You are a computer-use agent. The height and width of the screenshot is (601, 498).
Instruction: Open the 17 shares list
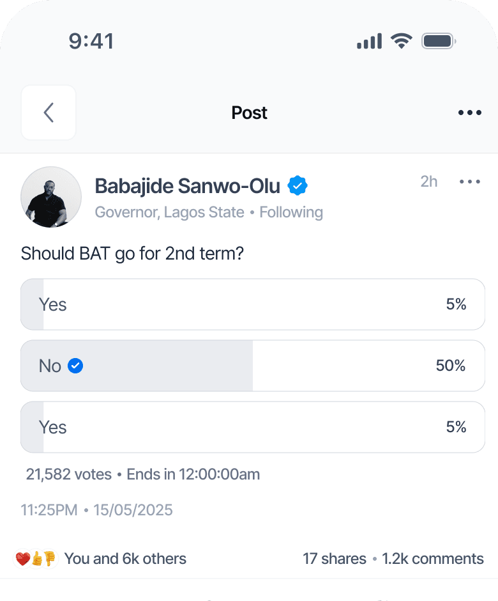334,559
